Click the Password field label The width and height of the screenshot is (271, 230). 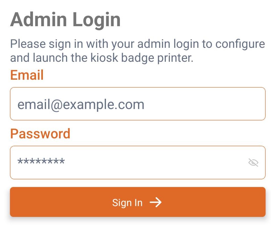tap(40, 134)
